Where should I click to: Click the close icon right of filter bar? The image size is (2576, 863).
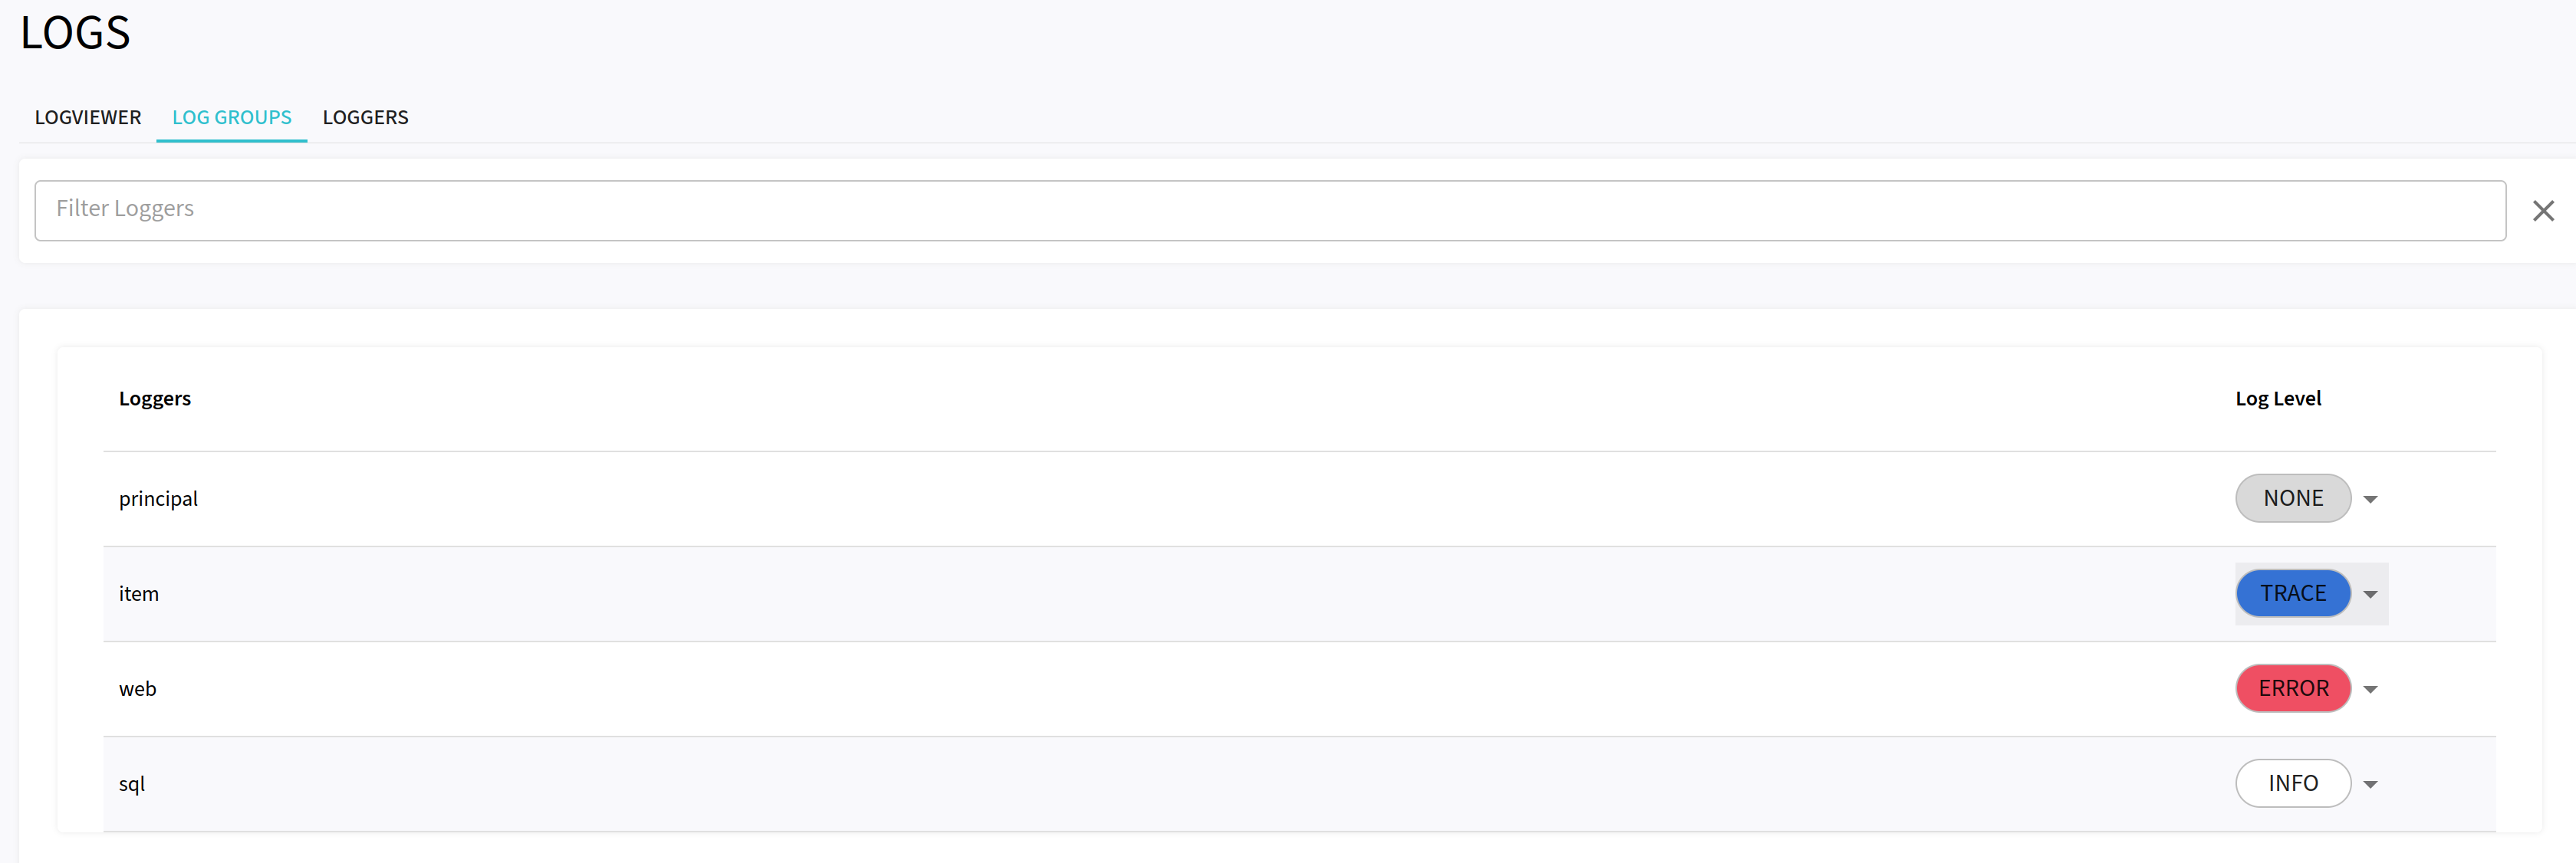pyautogui.click(x=2544, y=210)
